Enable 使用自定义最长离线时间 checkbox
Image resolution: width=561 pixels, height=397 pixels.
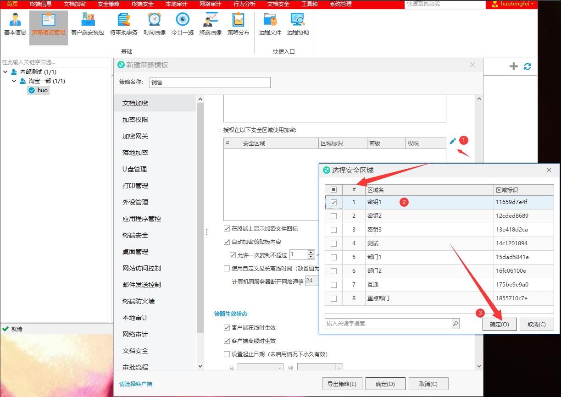click(x=227, y=268)
